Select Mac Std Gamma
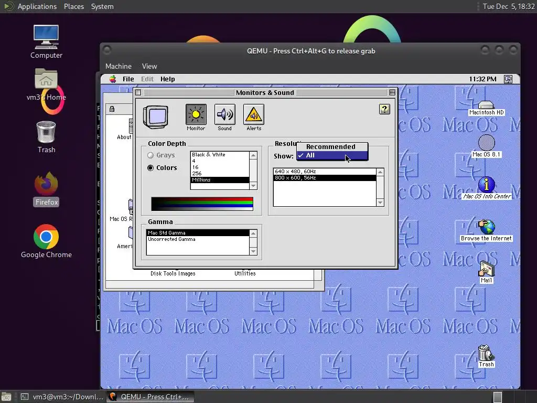This screenshot has height=403, width=537. (x=198, y=233)
